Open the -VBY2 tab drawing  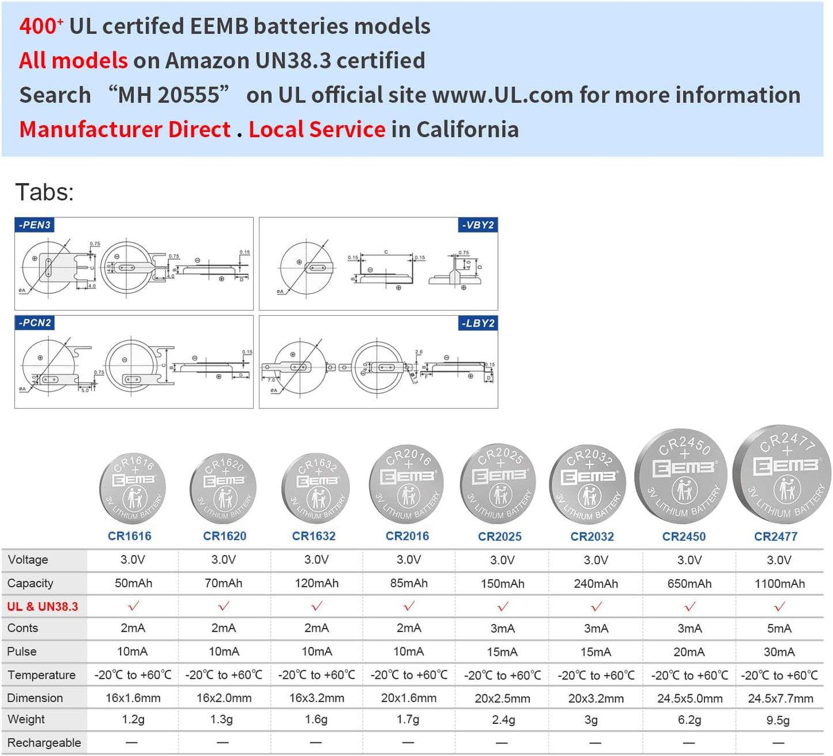coord(378,264)
